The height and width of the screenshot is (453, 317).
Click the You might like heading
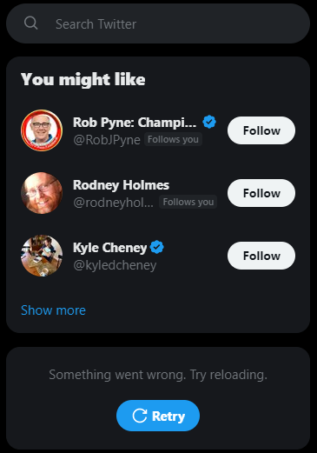pos(83,79)
